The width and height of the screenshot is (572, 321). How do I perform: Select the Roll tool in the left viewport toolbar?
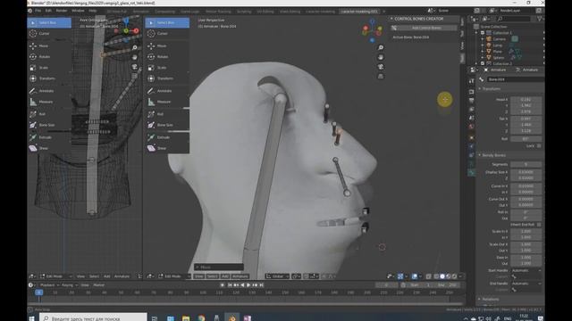click(48, 114)
